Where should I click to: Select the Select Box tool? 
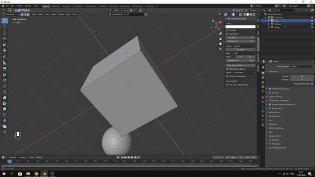click(4, 21)
